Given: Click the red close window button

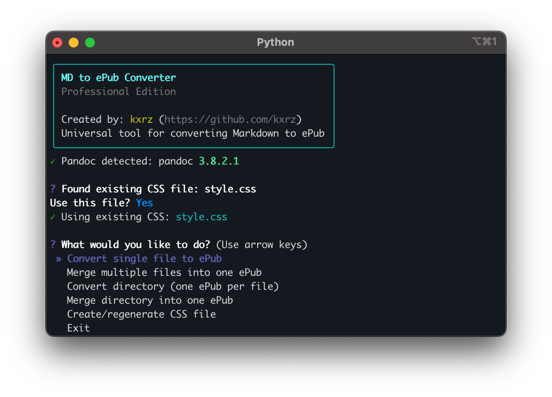Looking at the screenshot, I should point(57,43).
